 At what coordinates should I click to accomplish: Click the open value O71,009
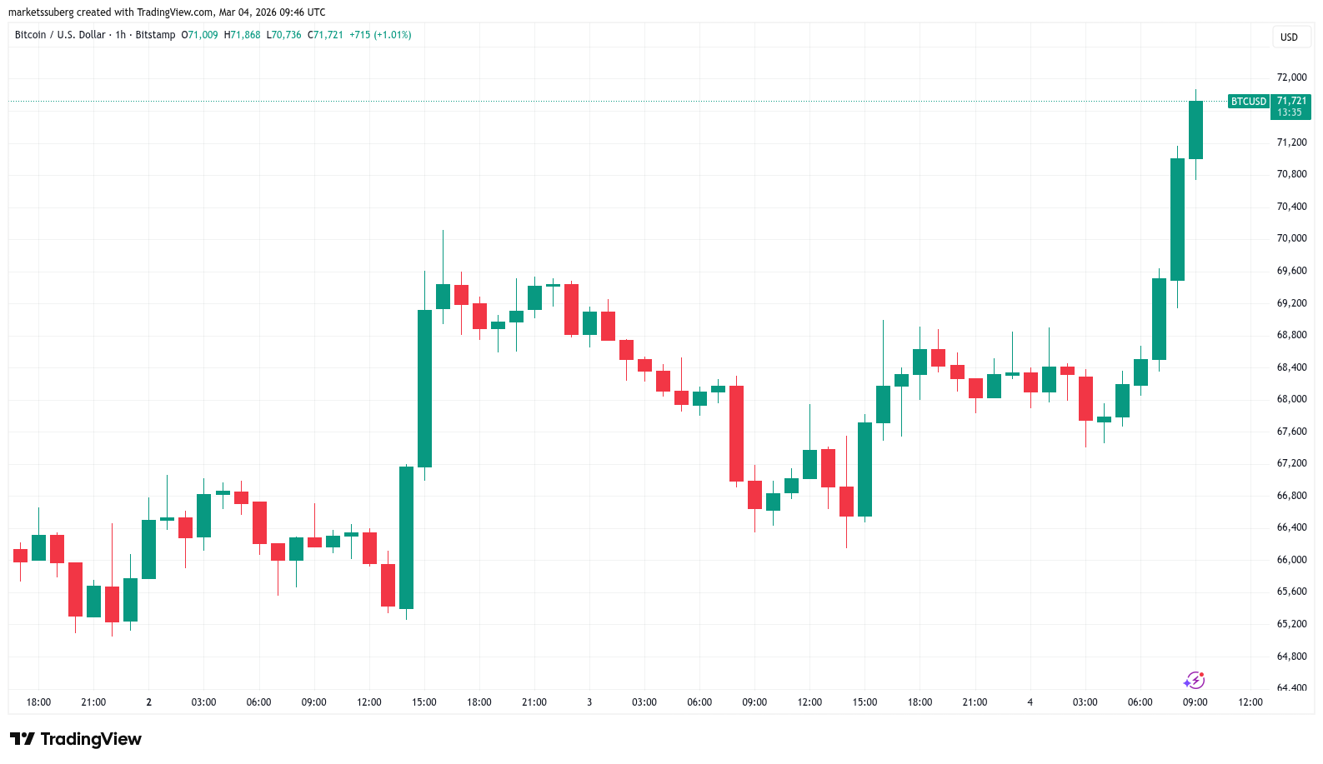coord(199,35)
